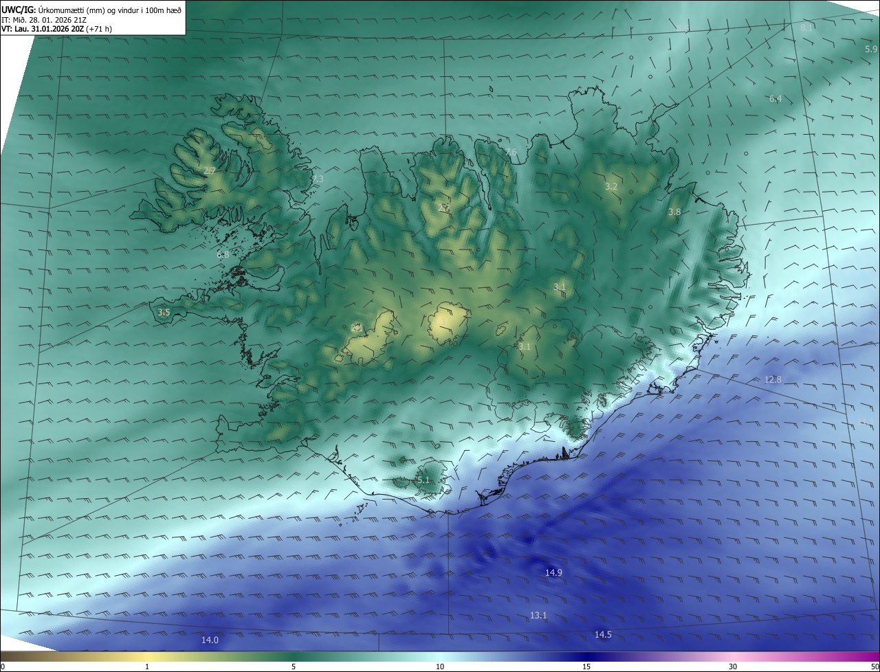Click the 5 tick on the color scale
This screenshot has width=880, height=672.
tap(294, 667)
